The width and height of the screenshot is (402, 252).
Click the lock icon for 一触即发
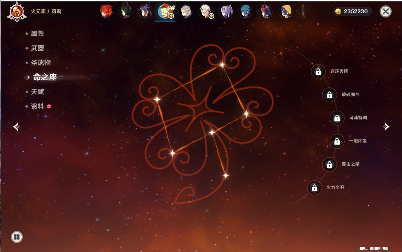click(337, 141)
